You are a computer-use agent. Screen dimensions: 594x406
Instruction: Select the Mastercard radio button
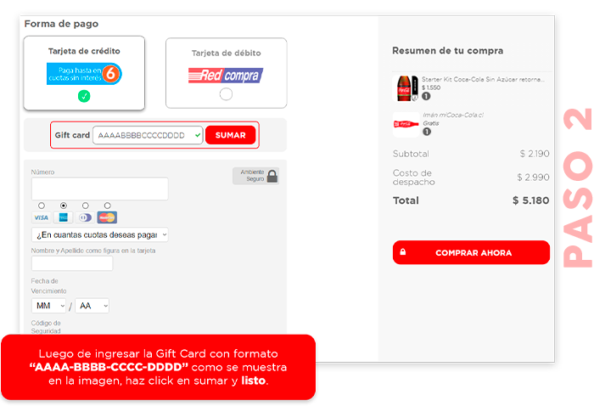click(x=108, y=206)
